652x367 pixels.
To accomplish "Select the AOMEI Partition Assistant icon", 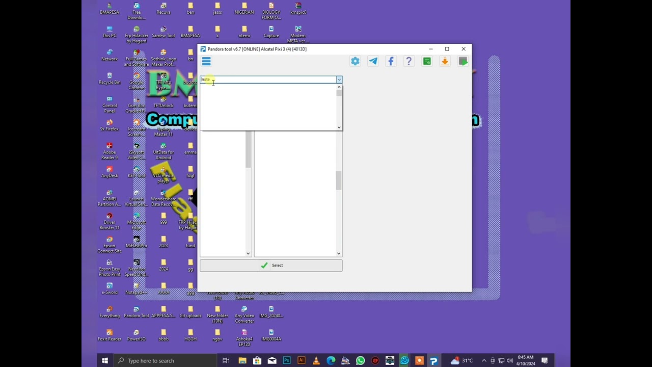I will click(x=110, y=198).
